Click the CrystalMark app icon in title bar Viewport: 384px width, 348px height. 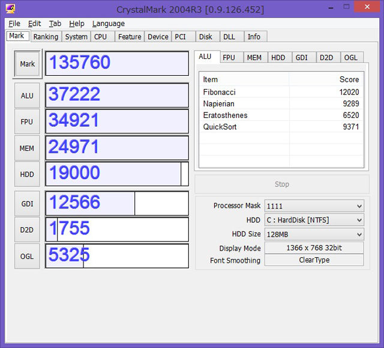(x=11, y=9)
